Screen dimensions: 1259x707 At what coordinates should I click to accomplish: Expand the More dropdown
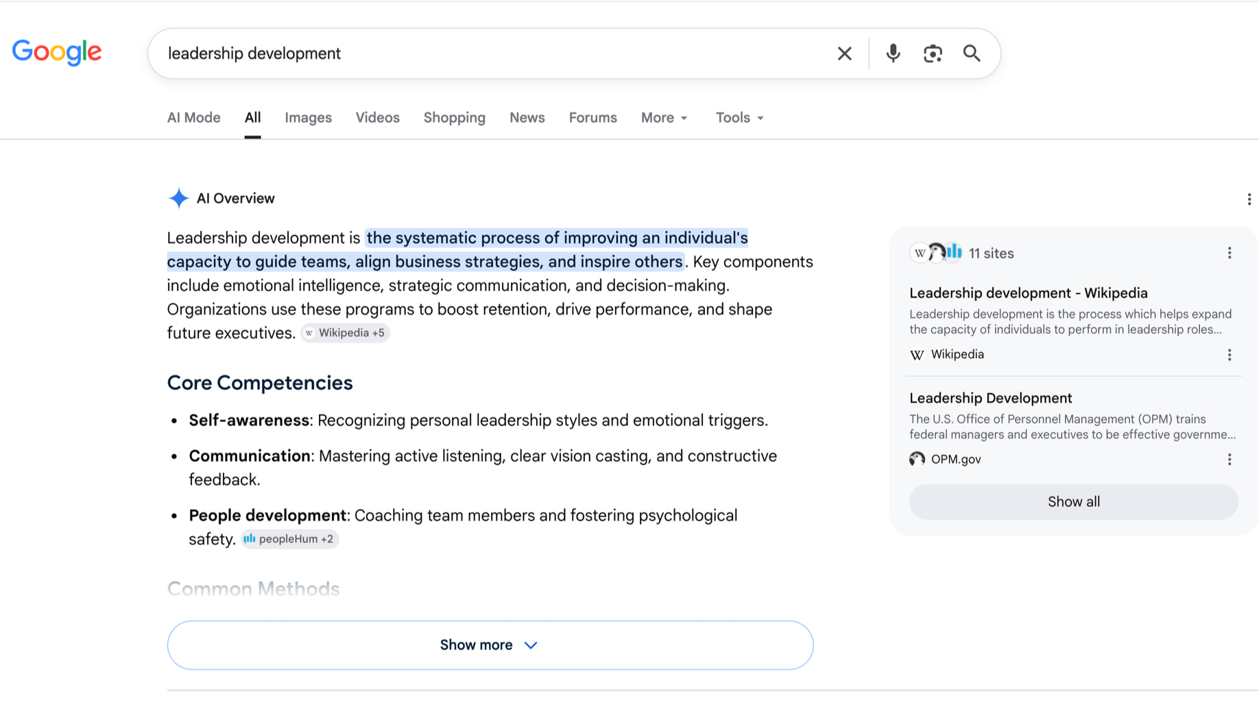pyautogui.click(x=664, y=118)
